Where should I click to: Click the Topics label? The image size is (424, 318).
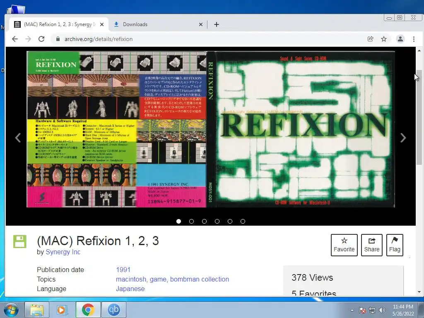click(46, 279)
